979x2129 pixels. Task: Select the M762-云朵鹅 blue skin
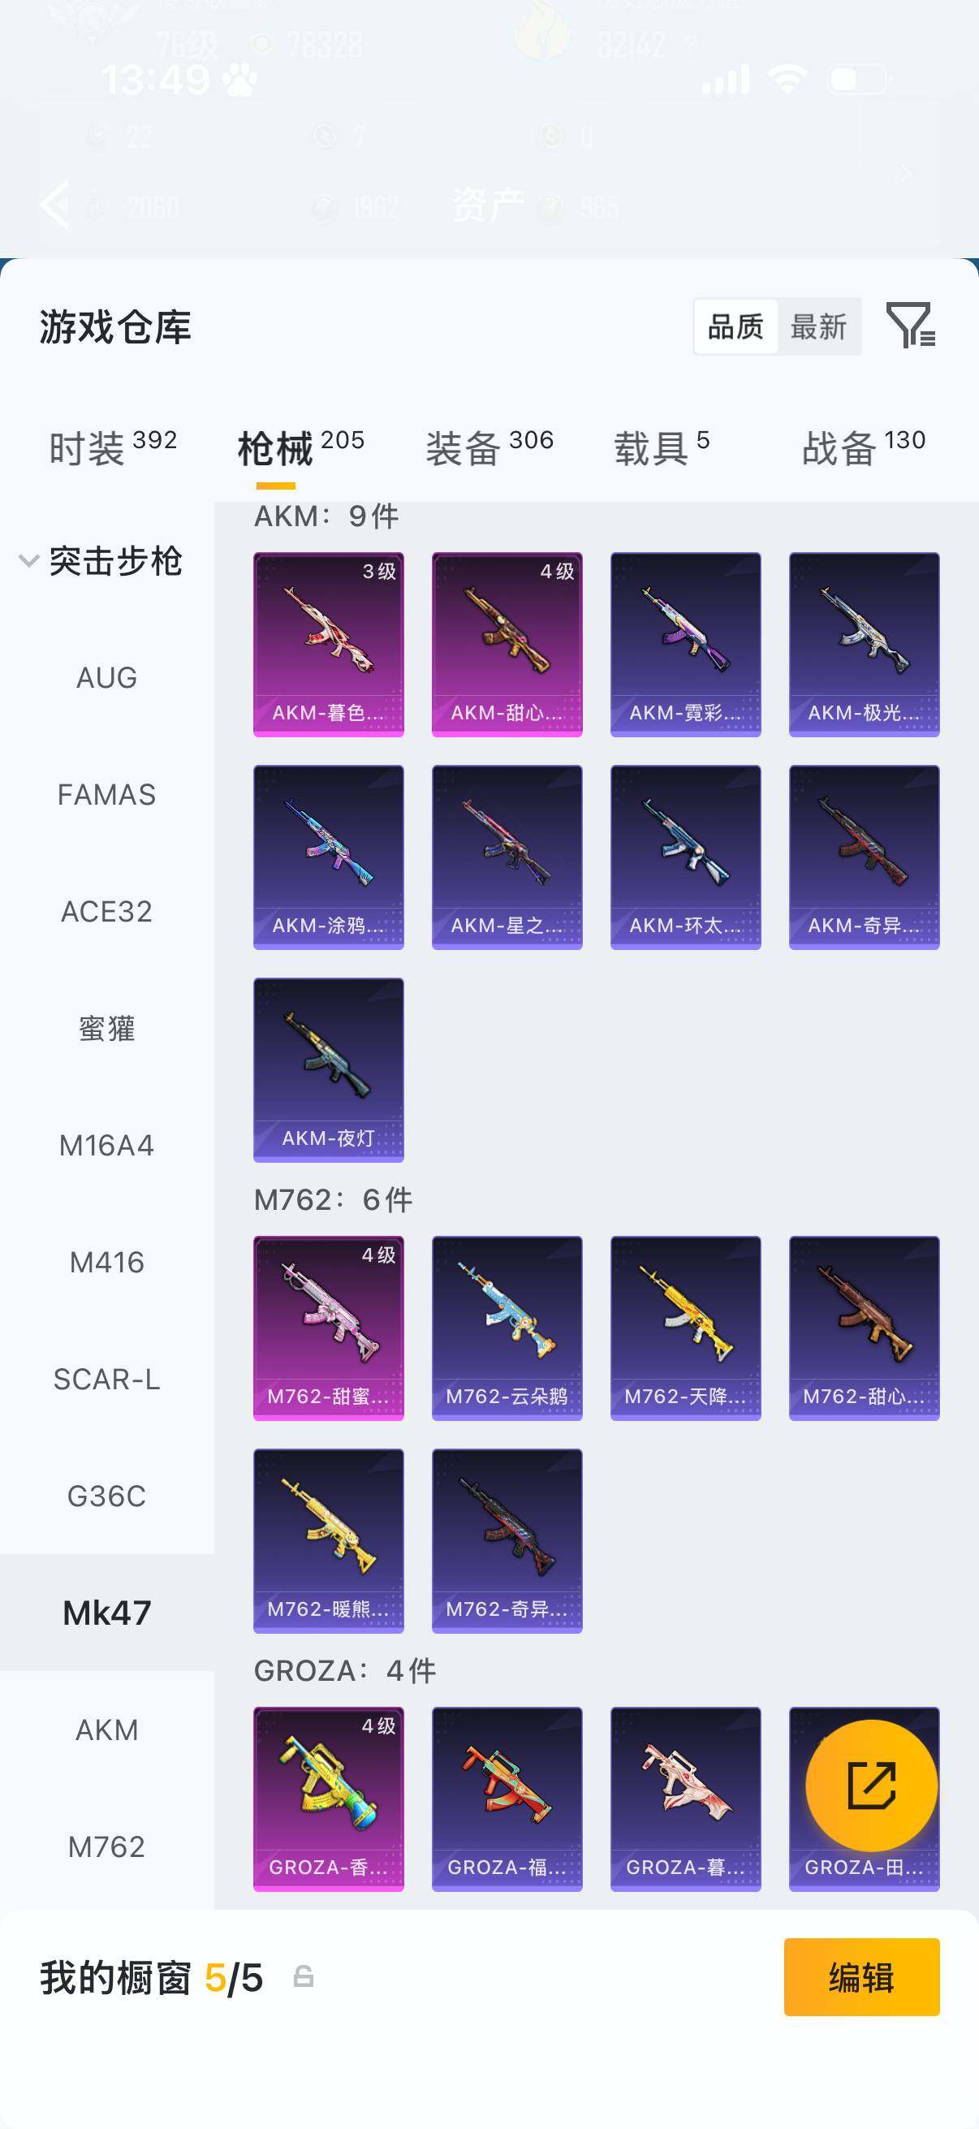coord(507,1328)
